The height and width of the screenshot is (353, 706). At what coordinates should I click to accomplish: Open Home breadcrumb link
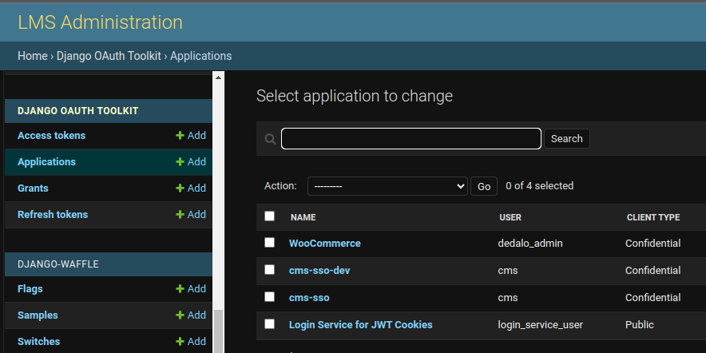click(33, 56)
